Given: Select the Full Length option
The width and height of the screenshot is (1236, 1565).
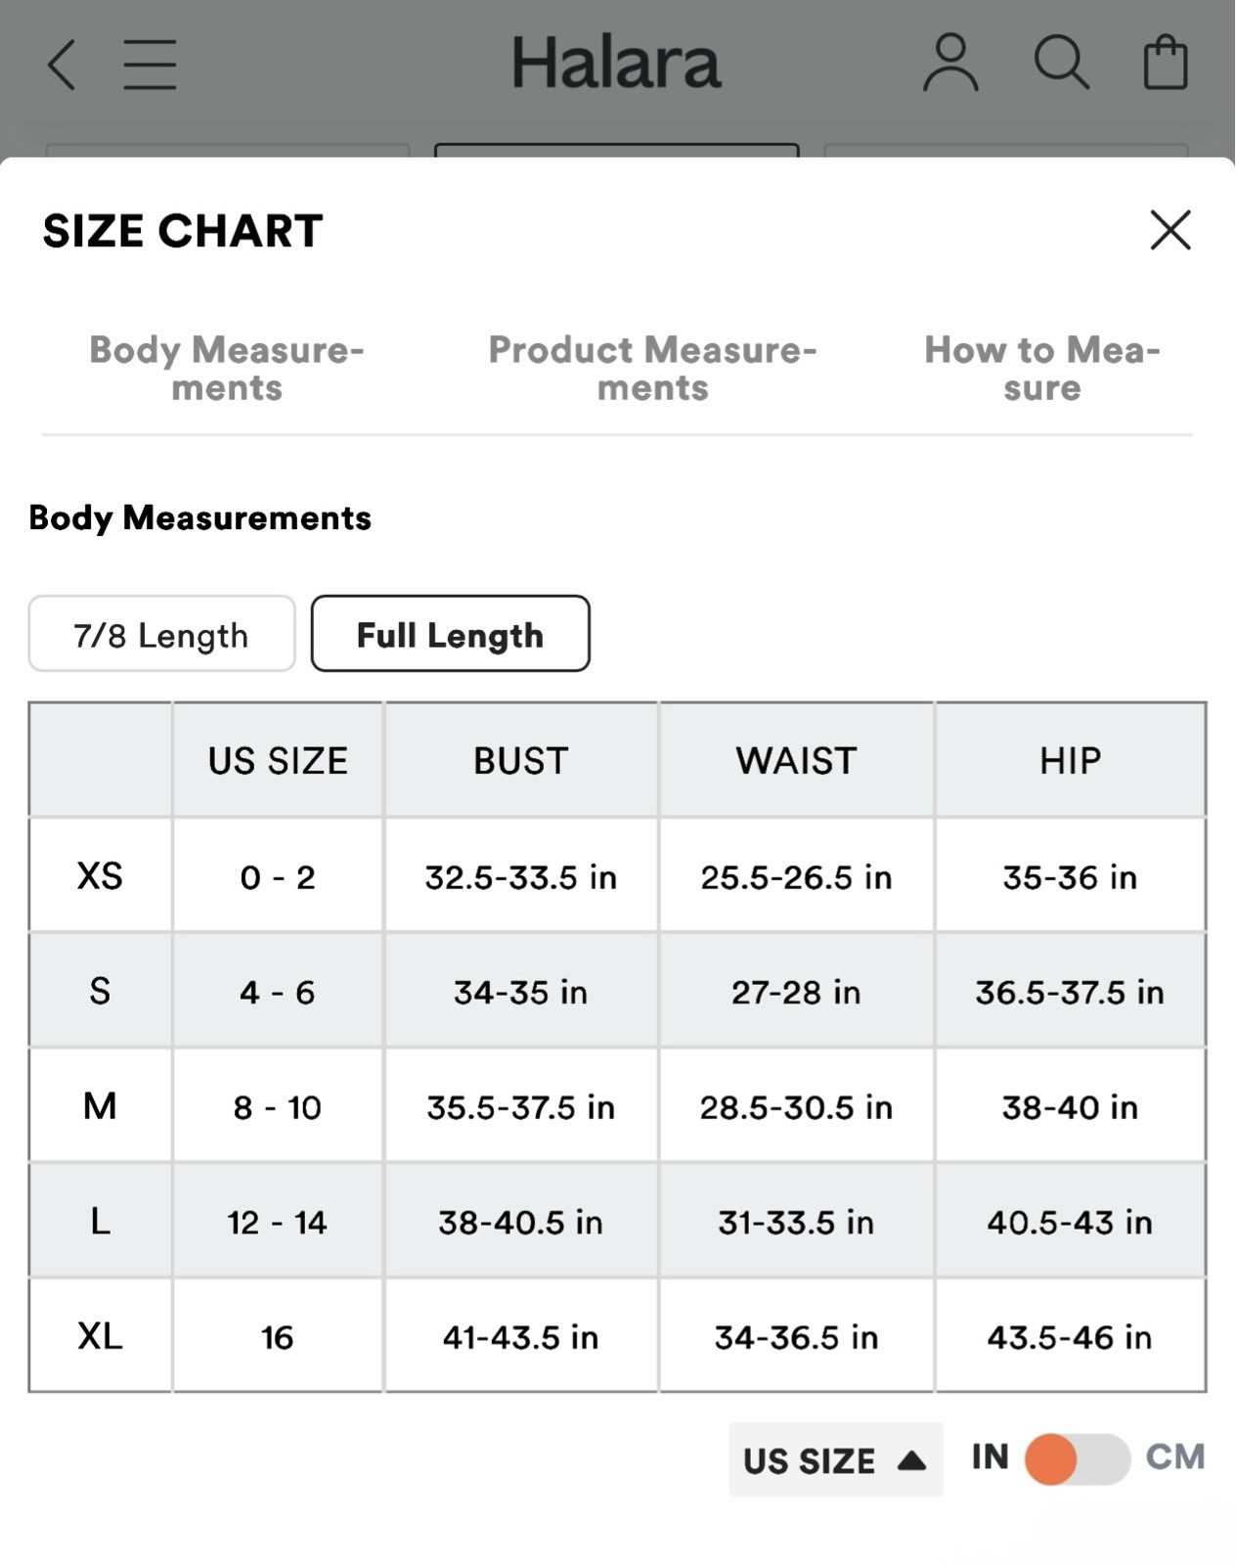Looking at the screenshot, I should (450, 635).
